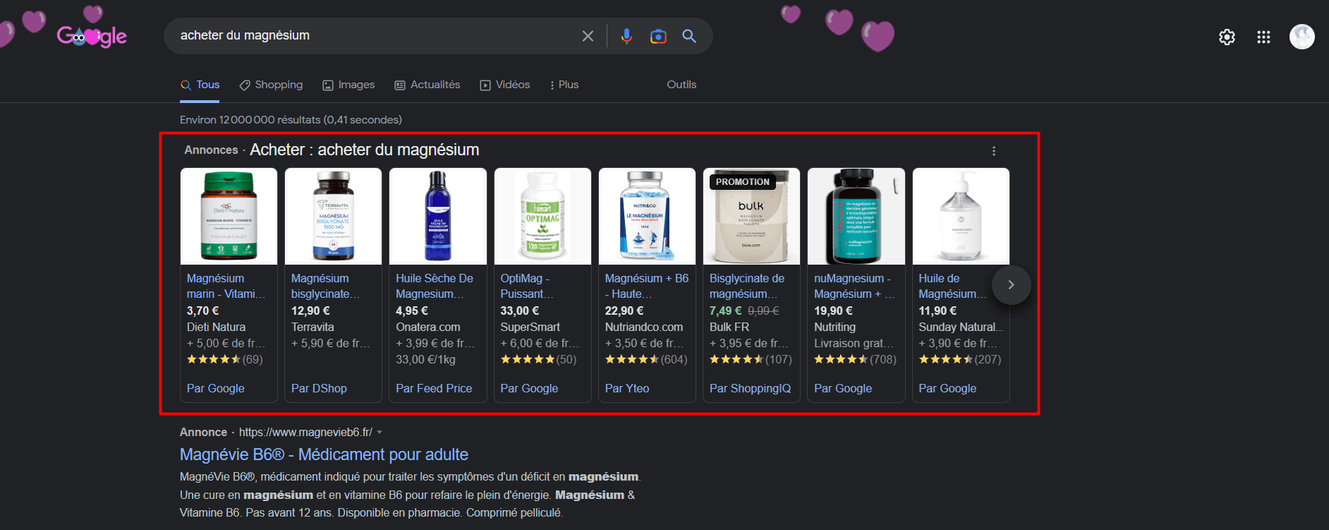Expand the Plus more-tabs menu
The image size is (1329, 530).
[x=564, y=85]
